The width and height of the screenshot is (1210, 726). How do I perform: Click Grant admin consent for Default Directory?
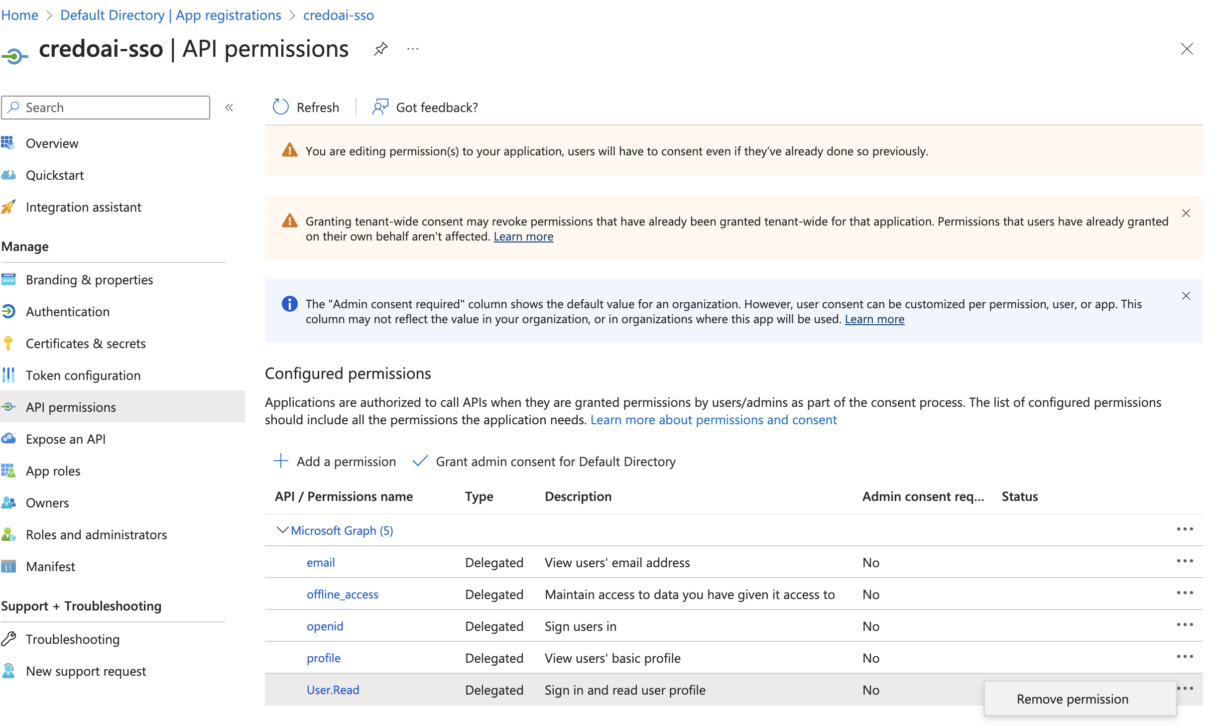pos(557,461)
